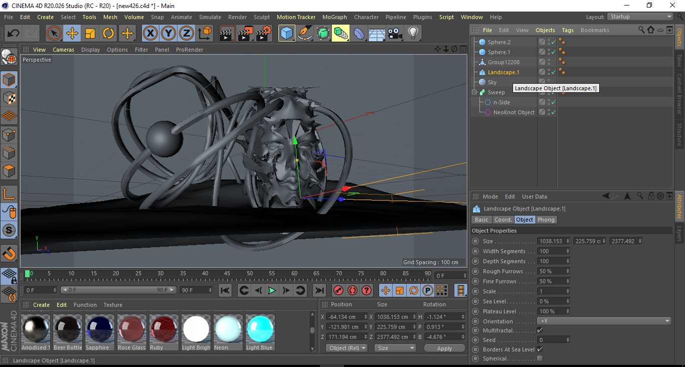Go to start of animation
Viewport: 685px width, 367px height.
[x=226, y=290]
